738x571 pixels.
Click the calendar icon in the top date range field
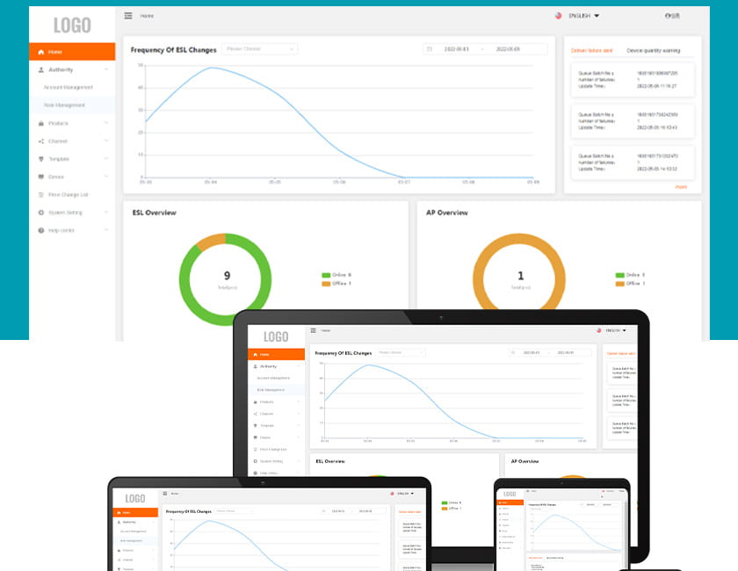[x=430, y=49]
